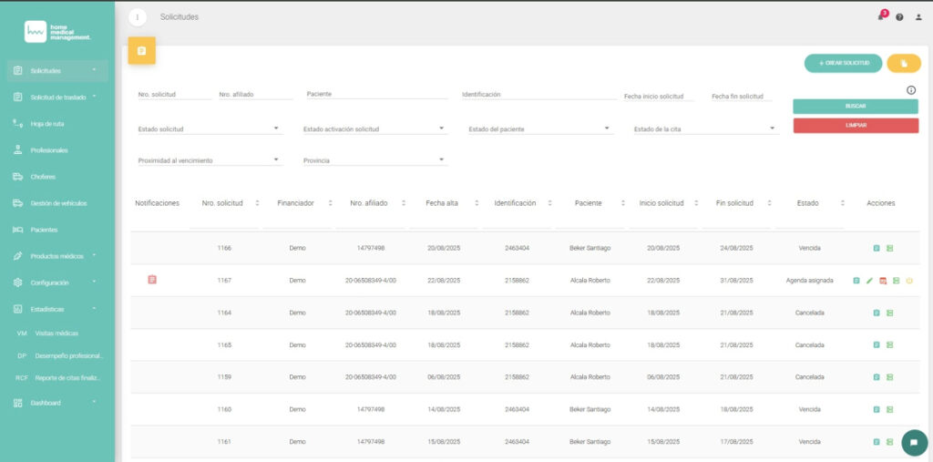Open the Provincia dropdown
The image size is (933, 462).
pyautogui.click(x=374, y=160)
